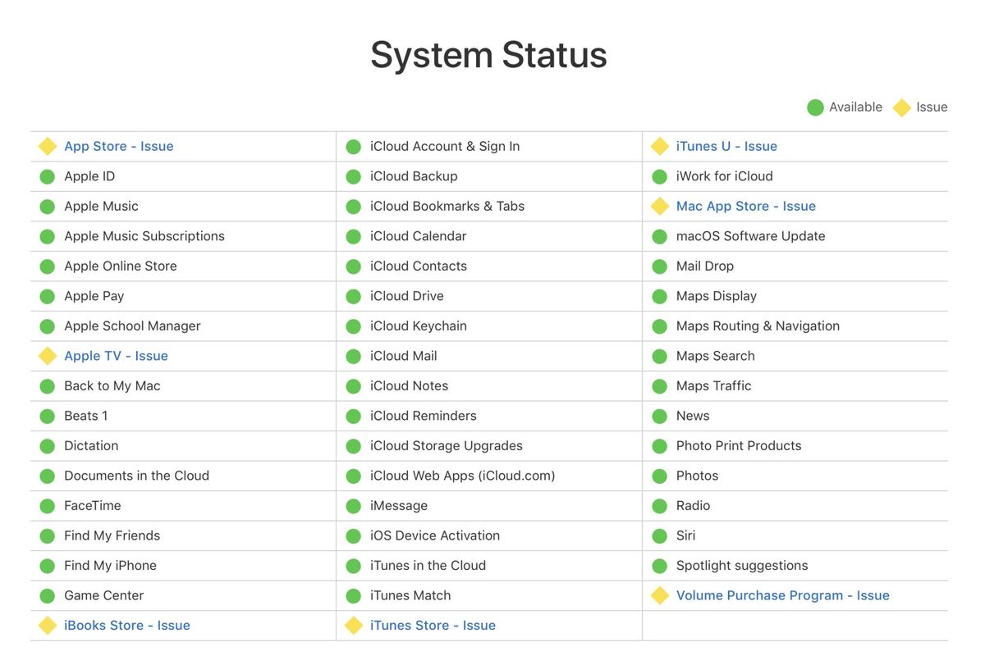Select the Maps Routing & Navigation text
This screenshot has height=656, width=985.
758,326
